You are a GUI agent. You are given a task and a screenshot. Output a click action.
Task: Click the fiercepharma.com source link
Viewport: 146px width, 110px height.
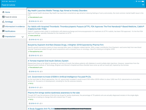[x=36, y=52]
